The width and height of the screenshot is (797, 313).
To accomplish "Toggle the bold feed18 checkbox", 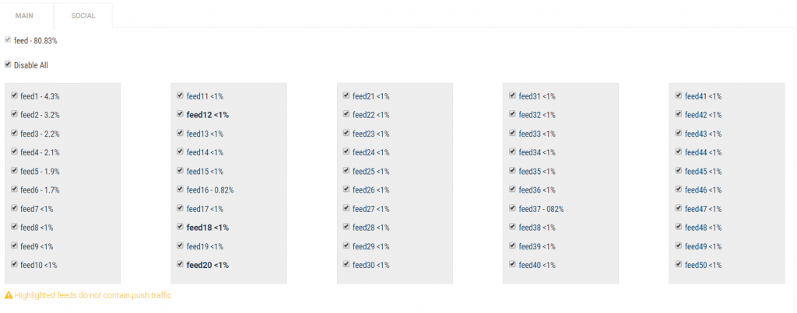I will coord(181,228).
